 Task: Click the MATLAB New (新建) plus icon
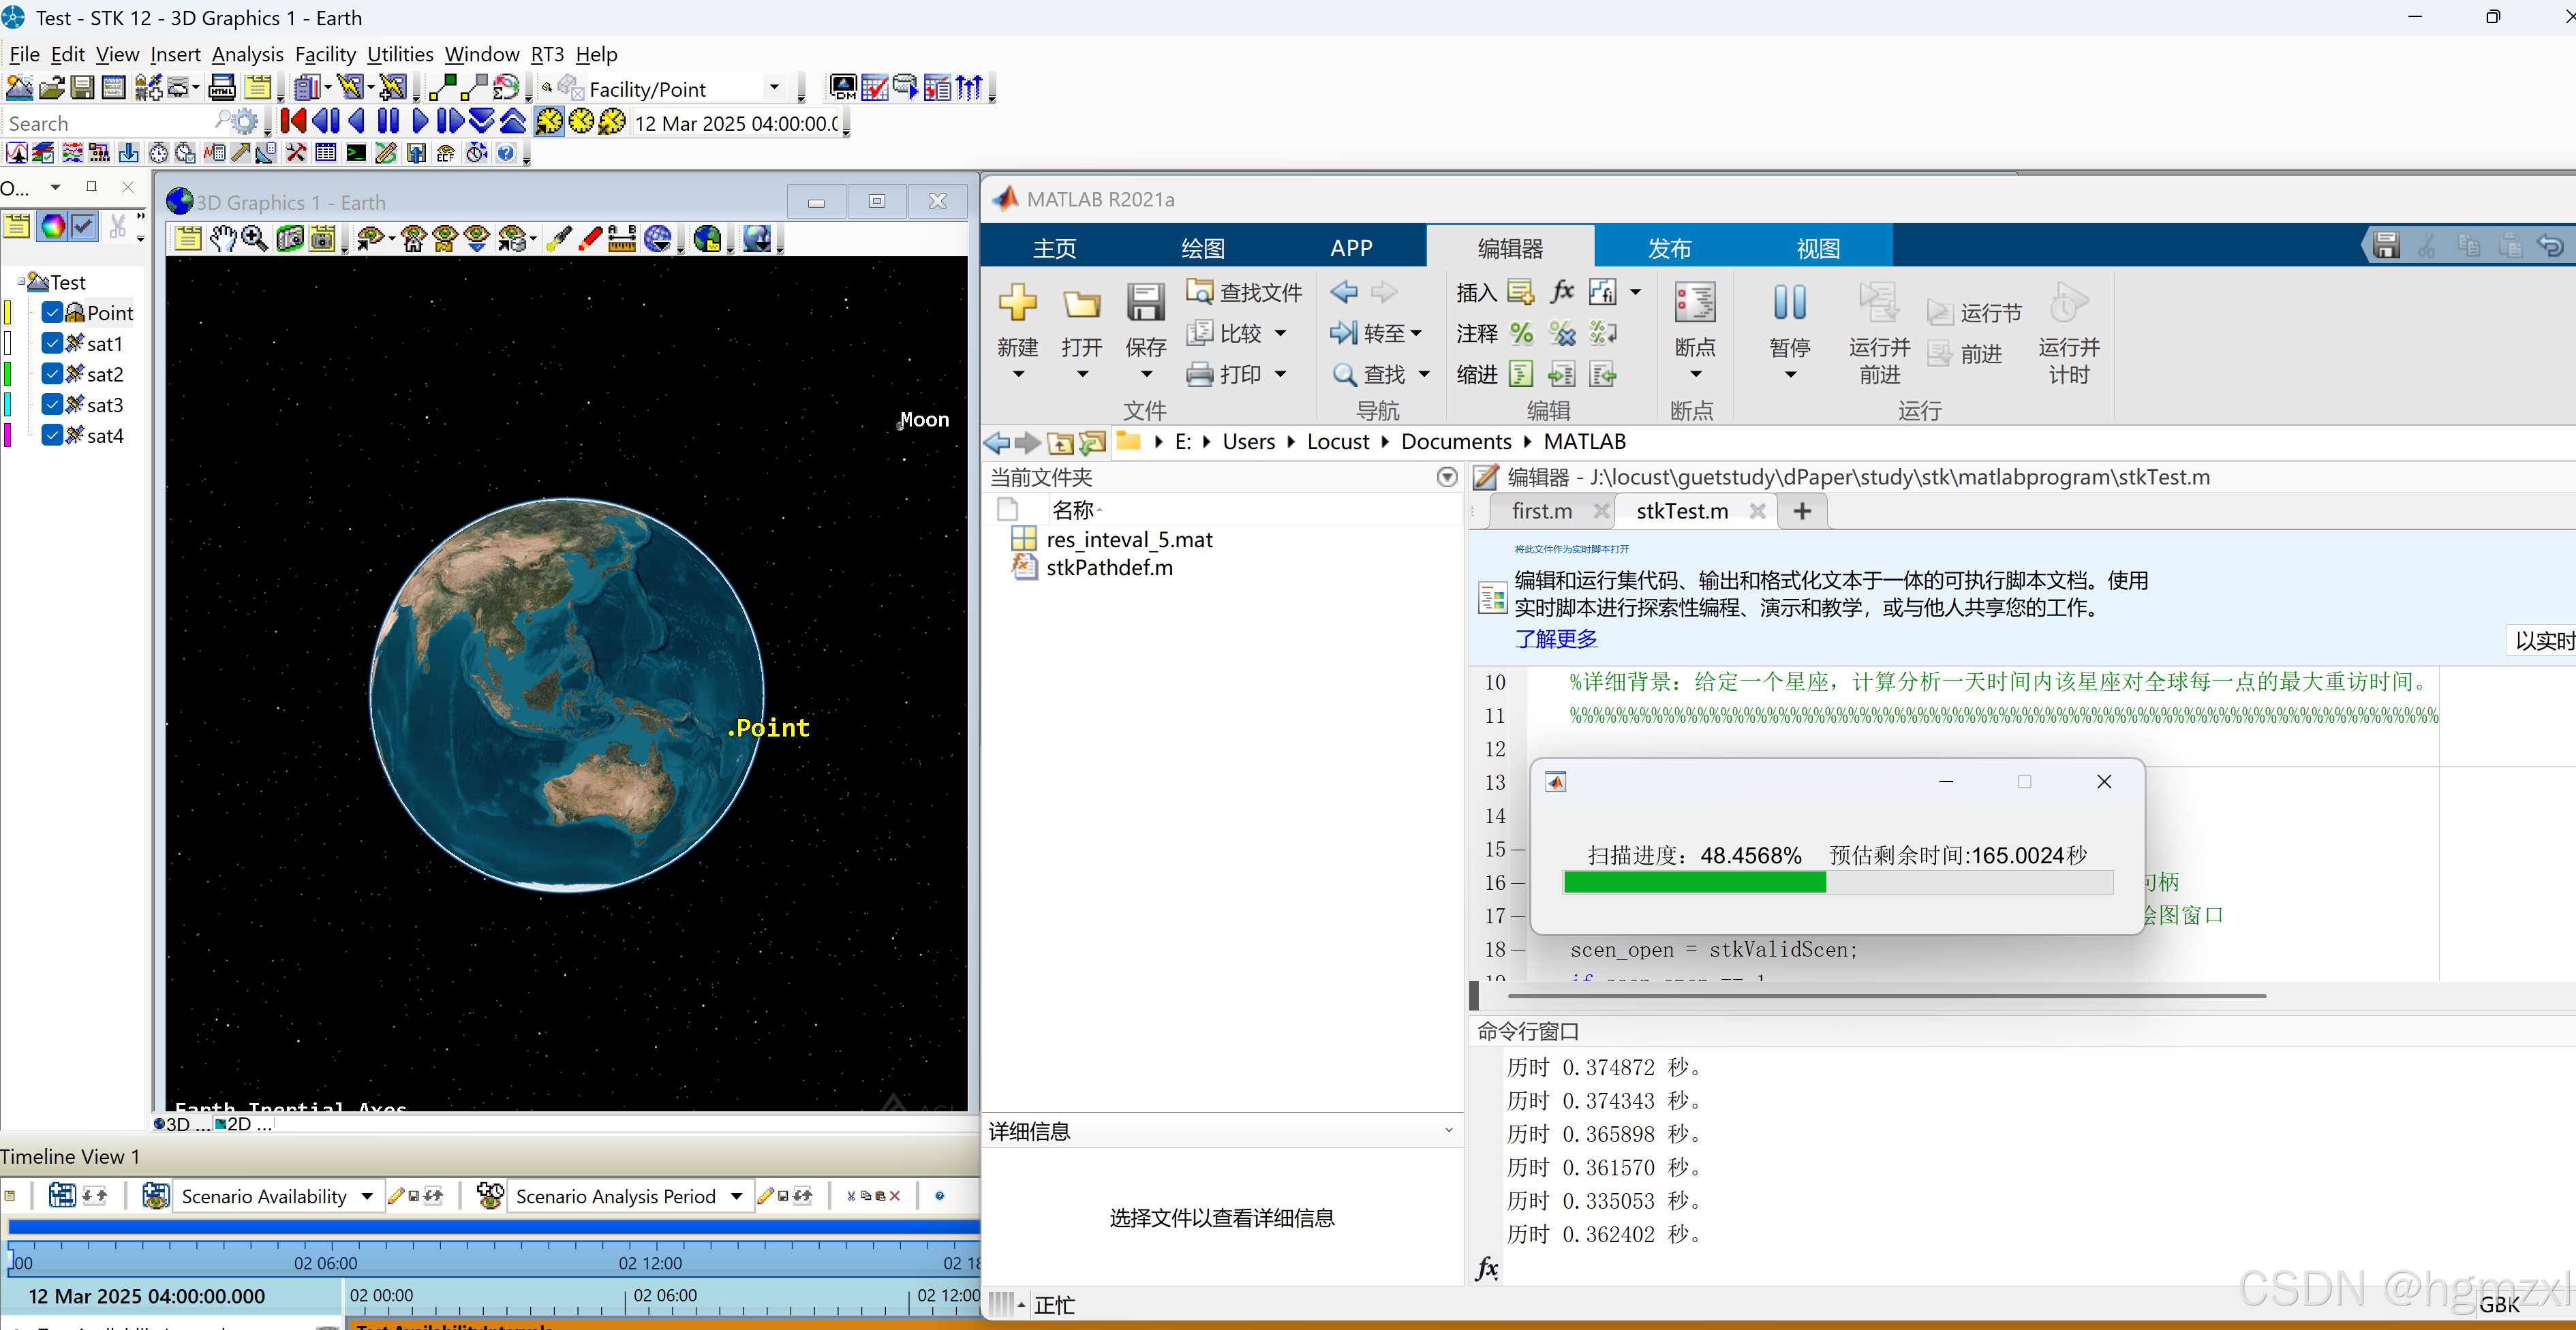1017,301
